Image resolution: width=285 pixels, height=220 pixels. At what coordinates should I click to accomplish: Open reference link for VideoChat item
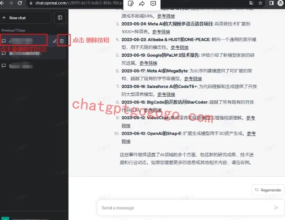pyautogui.click(x=251, y=118)
